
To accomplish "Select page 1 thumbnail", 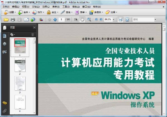I will 20,46.
